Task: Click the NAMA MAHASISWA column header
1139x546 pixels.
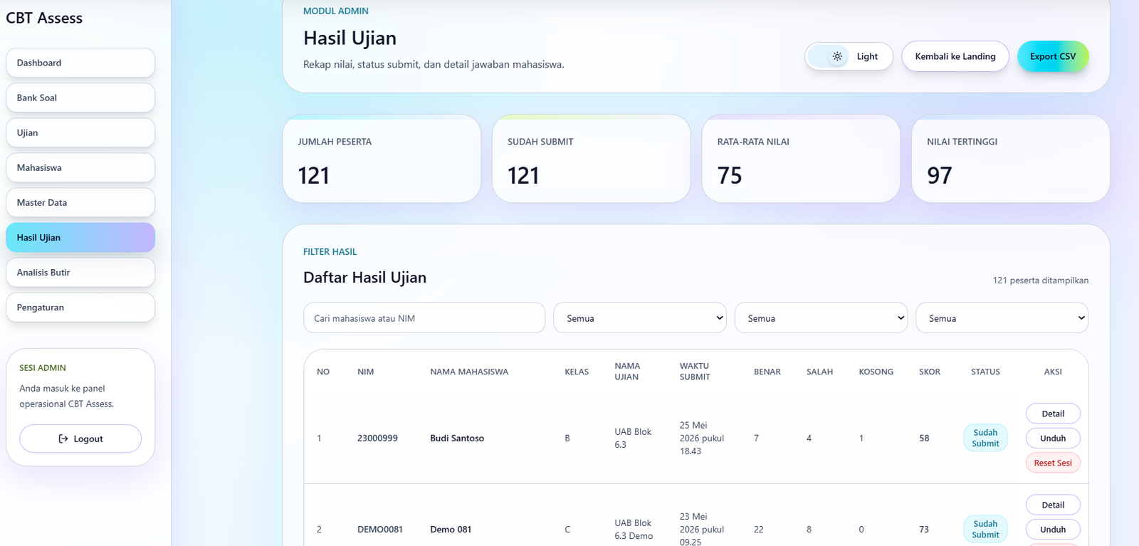Action: 469,372
